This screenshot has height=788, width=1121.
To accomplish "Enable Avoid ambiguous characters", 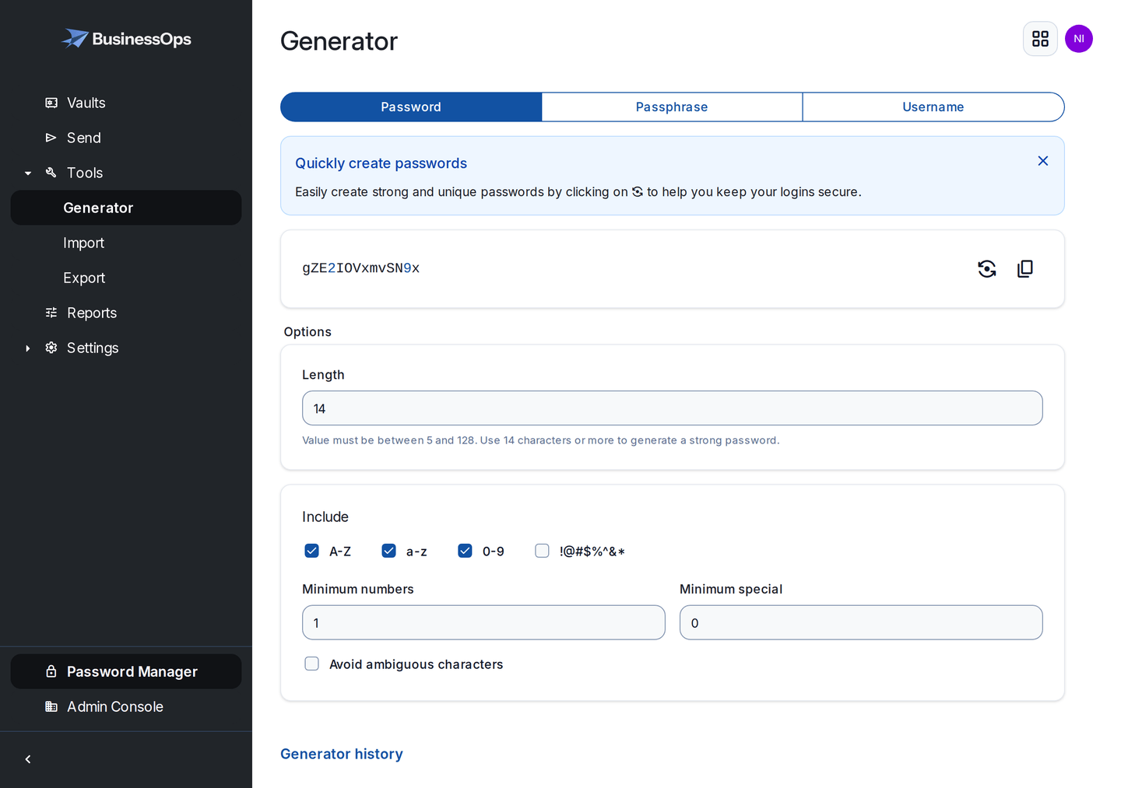I will click(311, 664).
